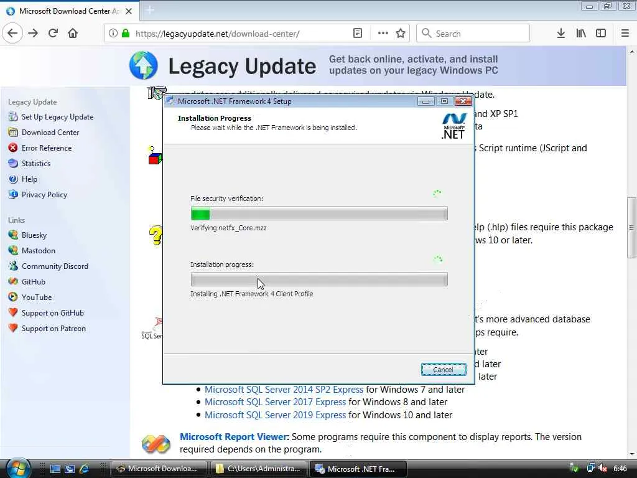Click the browser Forward arrow button
This screenshot has width=637, height=478.
click(x=33, y=34)
